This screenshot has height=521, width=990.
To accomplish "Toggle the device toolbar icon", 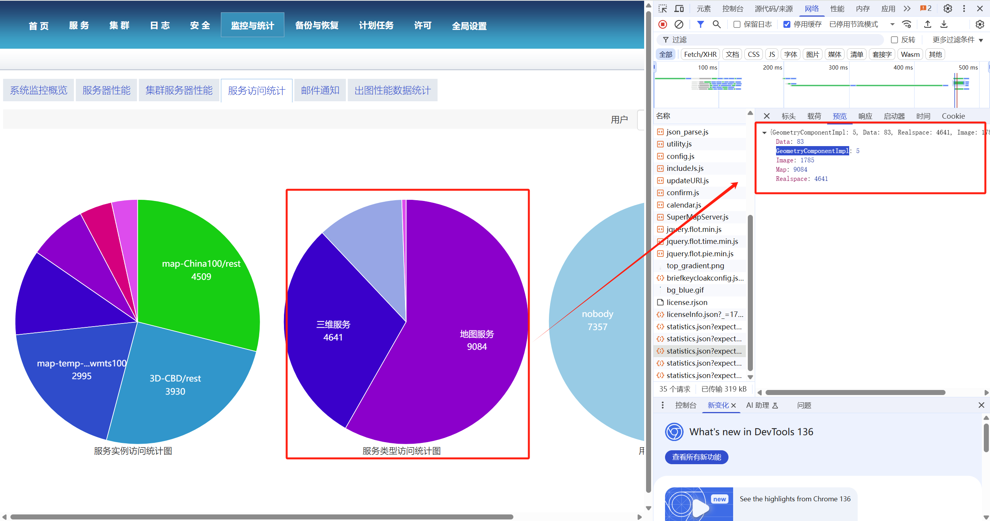I will tap(679, 9).
